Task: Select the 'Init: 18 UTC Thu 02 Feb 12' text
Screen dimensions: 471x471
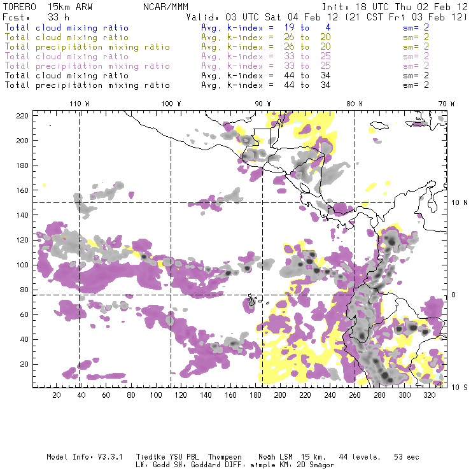Action: (395, 7)
